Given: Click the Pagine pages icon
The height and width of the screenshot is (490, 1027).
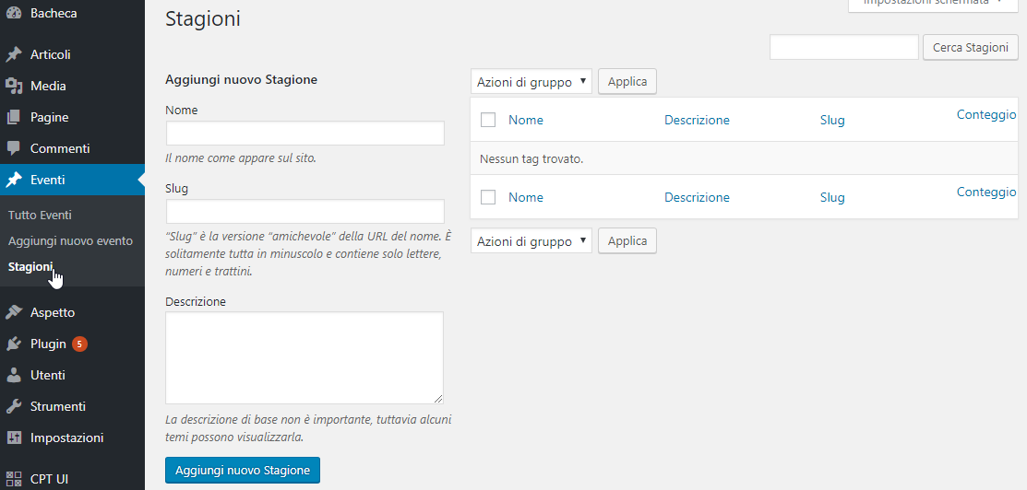Looking at the screenshot, I should (x=14, y=117).
